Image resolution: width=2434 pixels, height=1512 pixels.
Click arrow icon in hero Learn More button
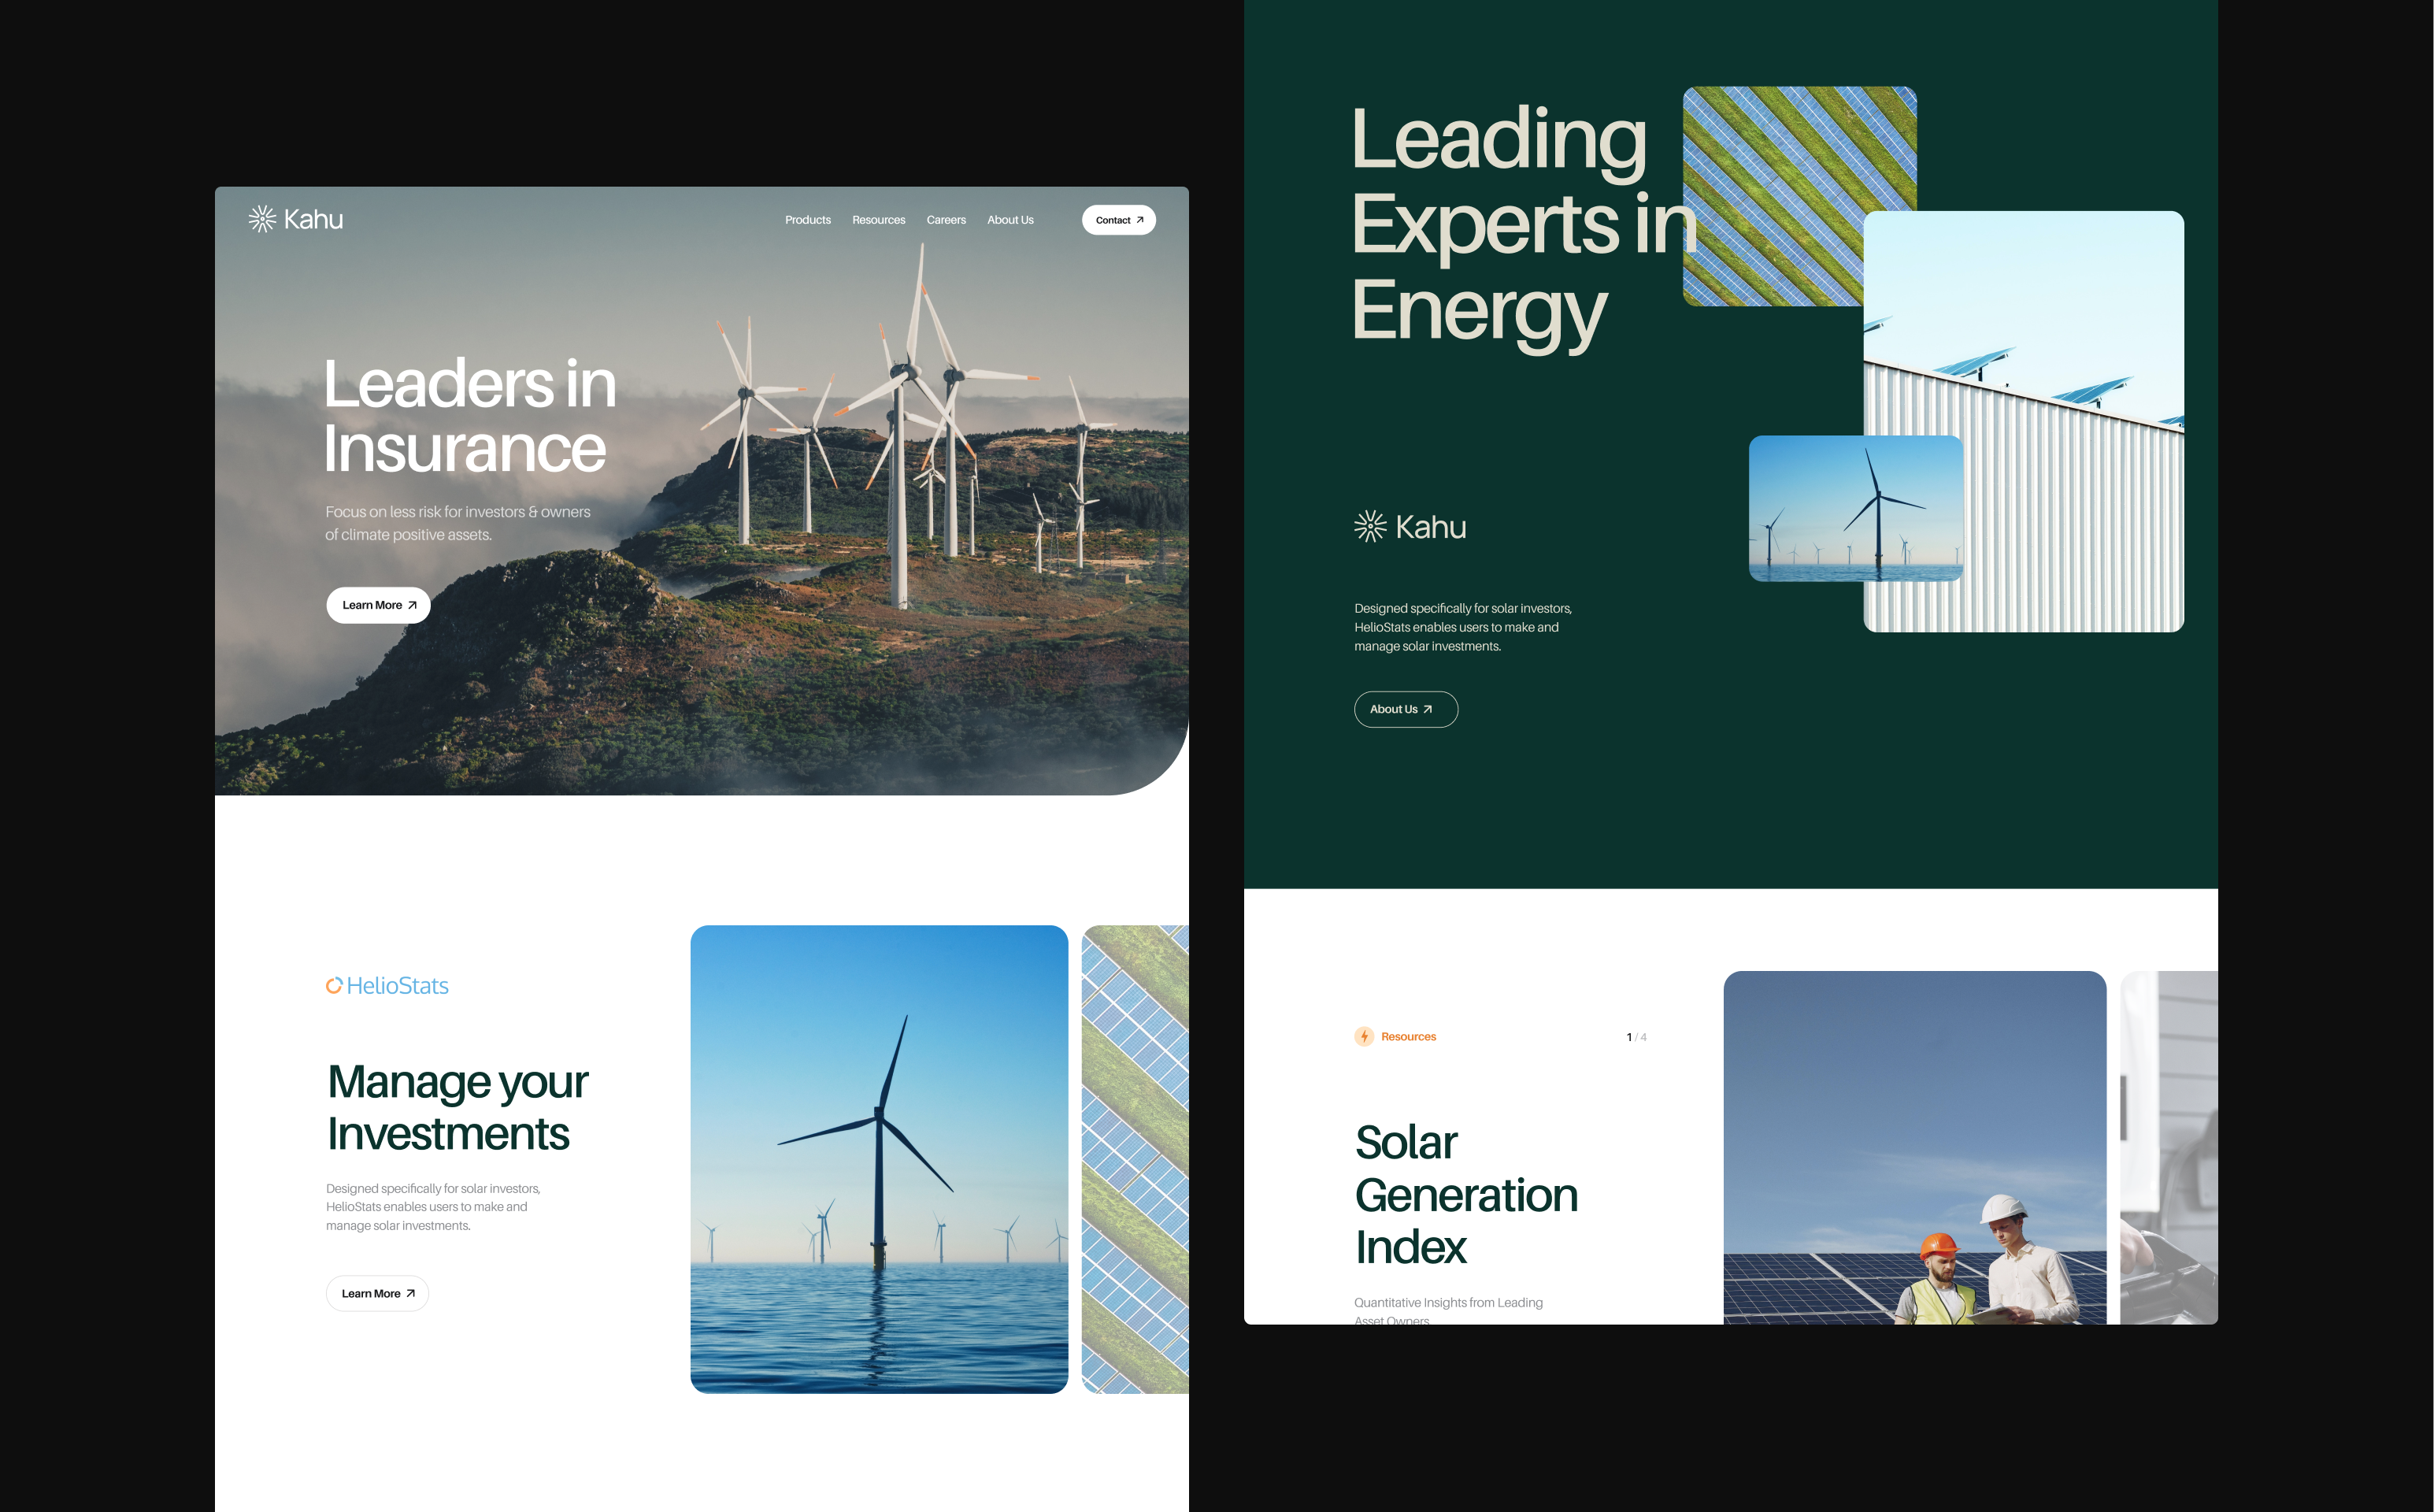[x=412, y=605]
